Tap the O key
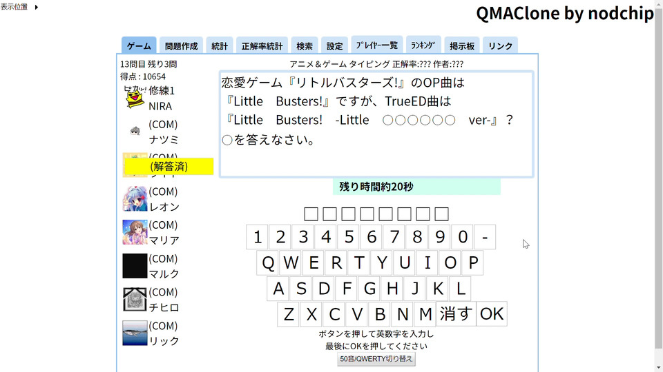Screen dimensions: 663x372 (451, 262)
